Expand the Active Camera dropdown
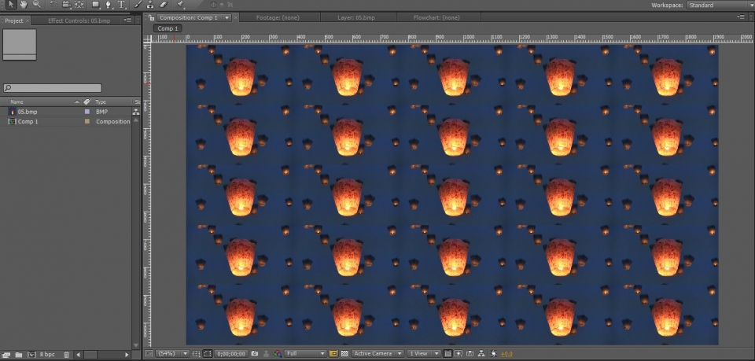 pos(377,354)
